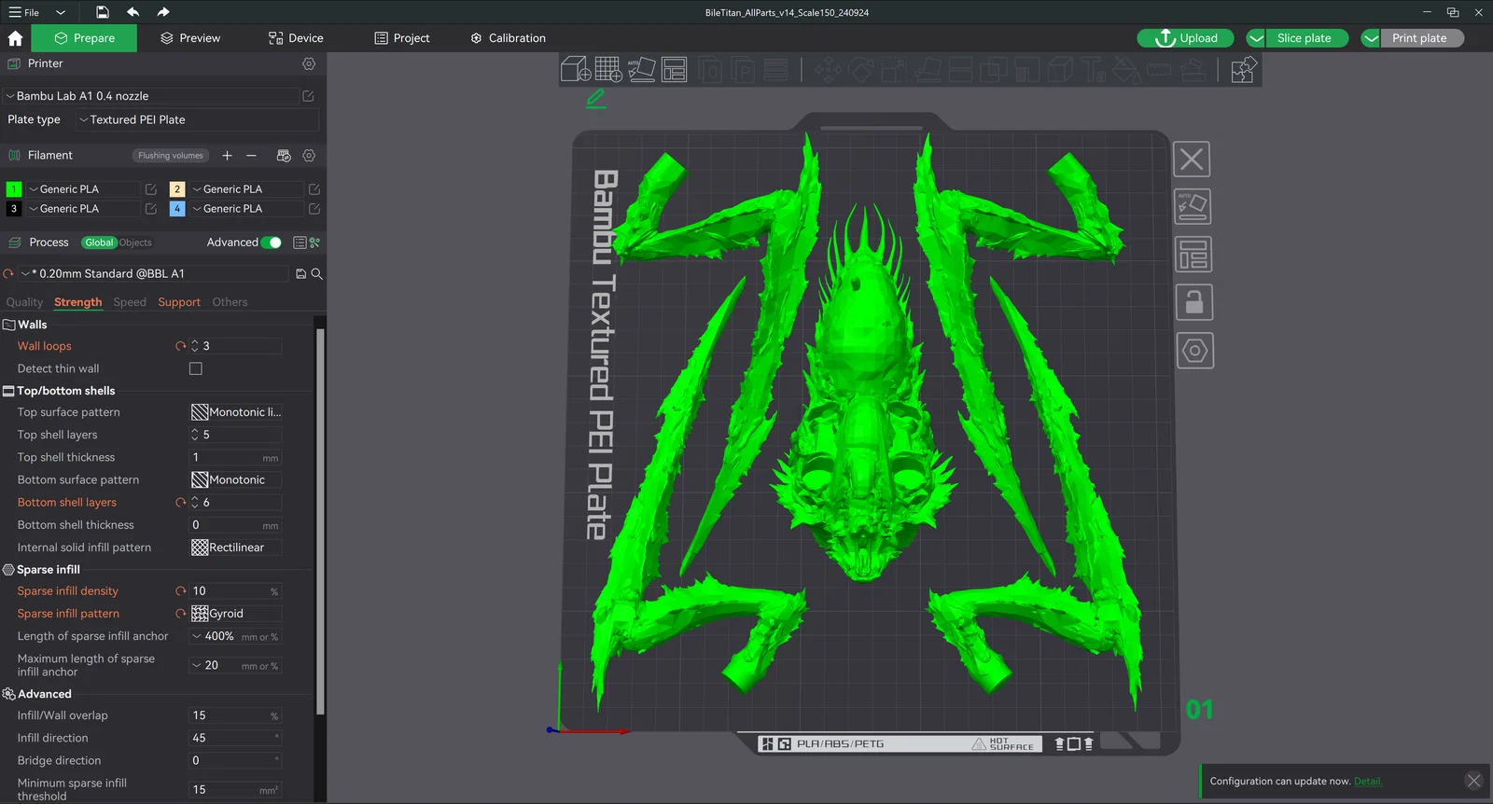Click Arrange all objects toolbar icon
The width and height of the screenshot is (1493, 804).
pos(674,69)
